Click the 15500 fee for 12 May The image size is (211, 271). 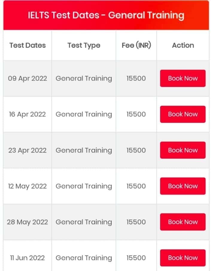(136, 186)
